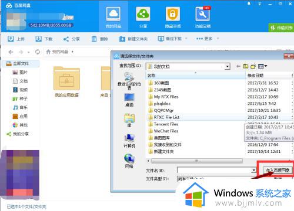Select the QQPCMgr folder
This screenshot has height=211, width=294.
point(161,110)
